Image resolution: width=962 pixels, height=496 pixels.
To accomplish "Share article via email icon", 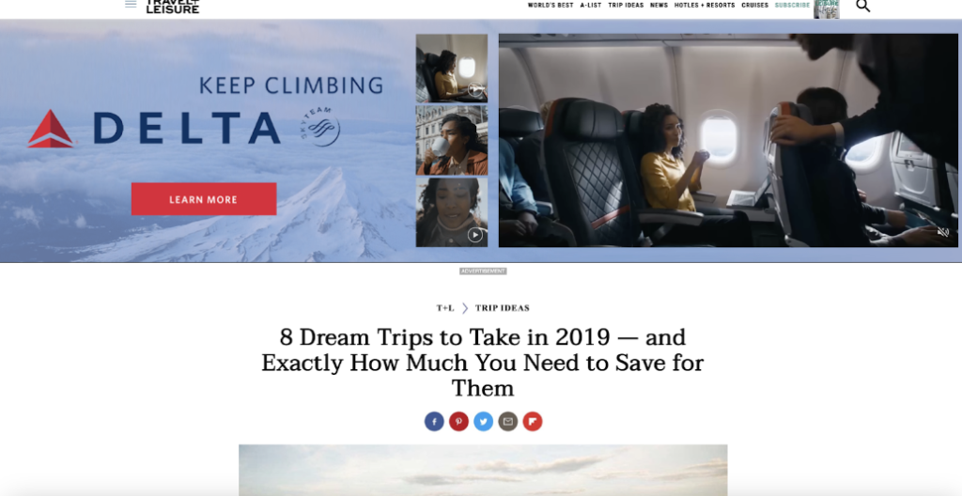I will [507, 422].
